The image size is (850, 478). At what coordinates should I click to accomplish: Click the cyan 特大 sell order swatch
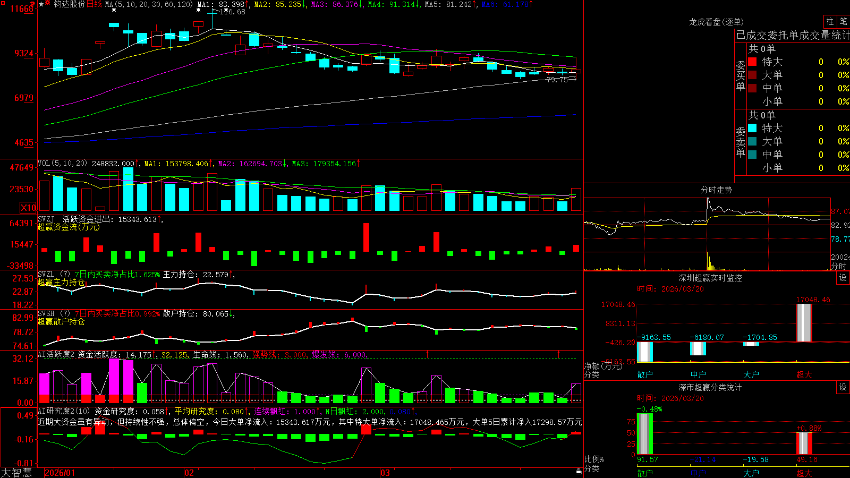[x=752, y=128]
